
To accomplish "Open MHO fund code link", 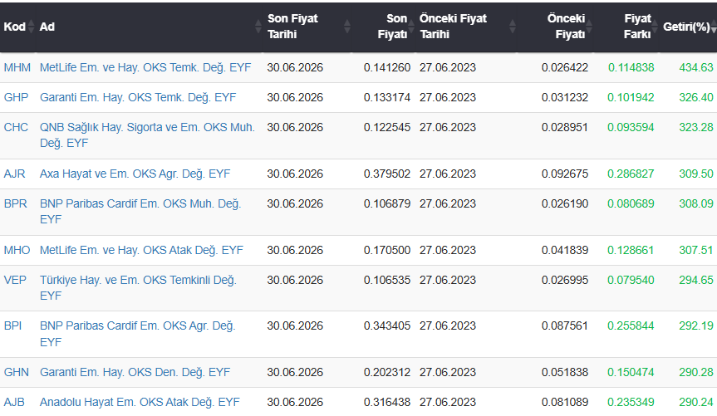I will pos(17,250).
